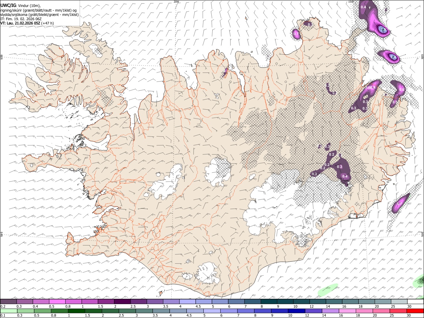Click the '20W' longitude label
This screenshot has width=424, height=318.
click(176, 2)
